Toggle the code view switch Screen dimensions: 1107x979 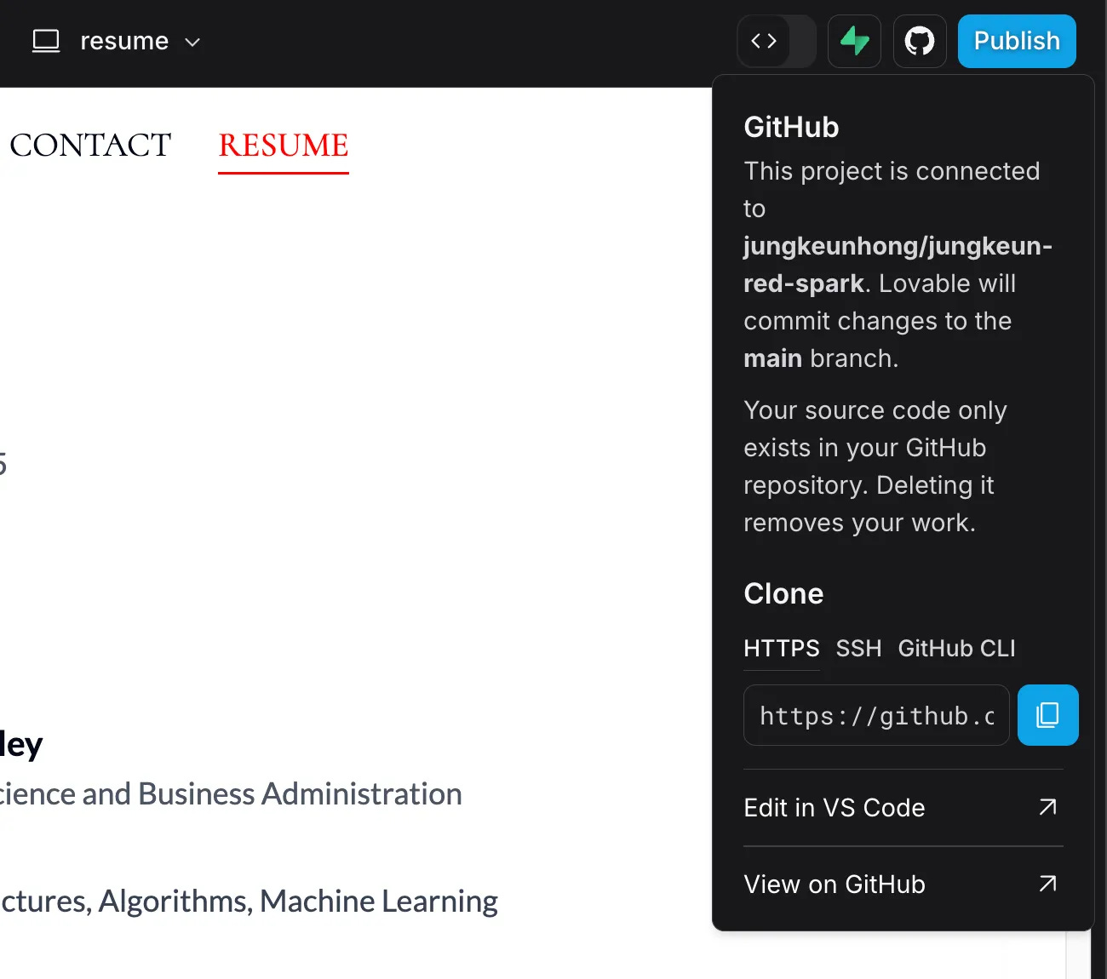(x=777, y=41)
